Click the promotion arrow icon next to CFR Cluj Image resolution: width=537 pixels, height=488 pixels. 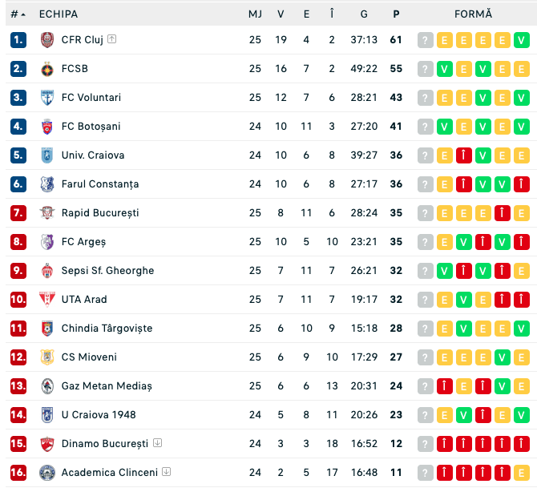(x=112, y=39)
